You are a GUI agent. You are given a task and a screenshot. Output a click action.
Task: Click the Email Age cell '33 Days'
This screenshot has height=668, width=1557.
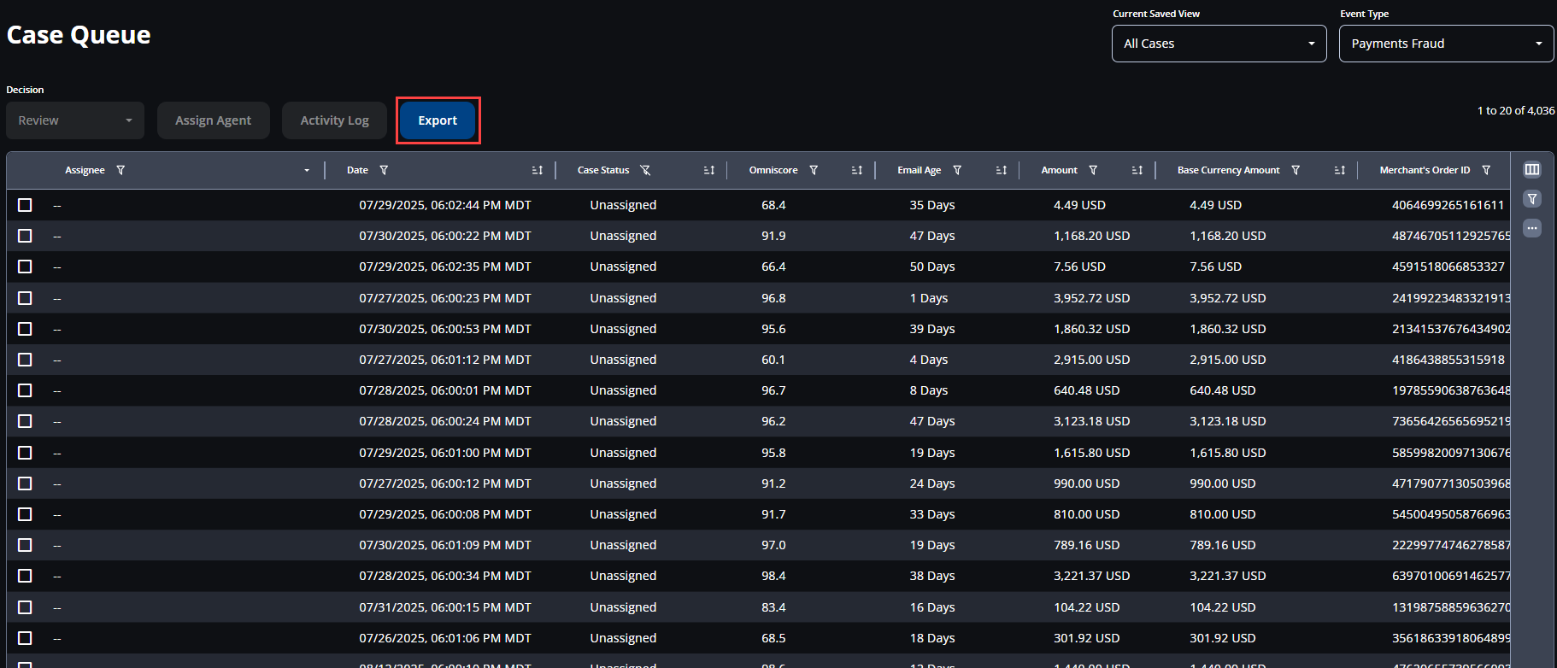pyautogui.click(x=932, y=514)
